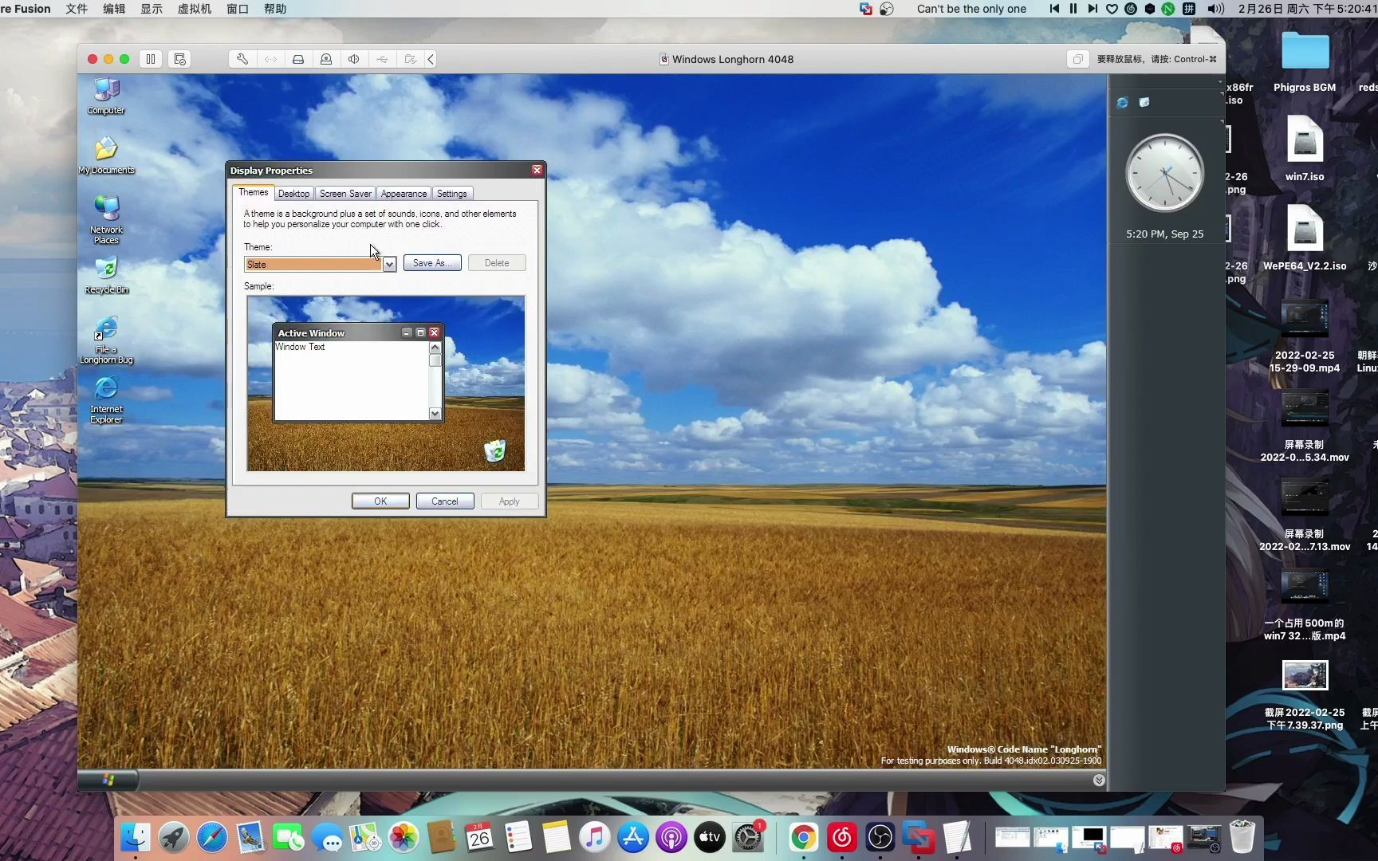
Task: Click the hard disk icon in VMware toolbar
Action: point(297,59)
